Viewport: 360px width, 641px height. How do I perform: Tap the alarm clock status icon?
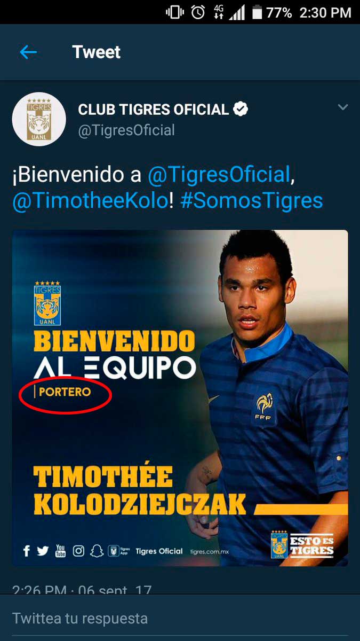pos(198,13)
